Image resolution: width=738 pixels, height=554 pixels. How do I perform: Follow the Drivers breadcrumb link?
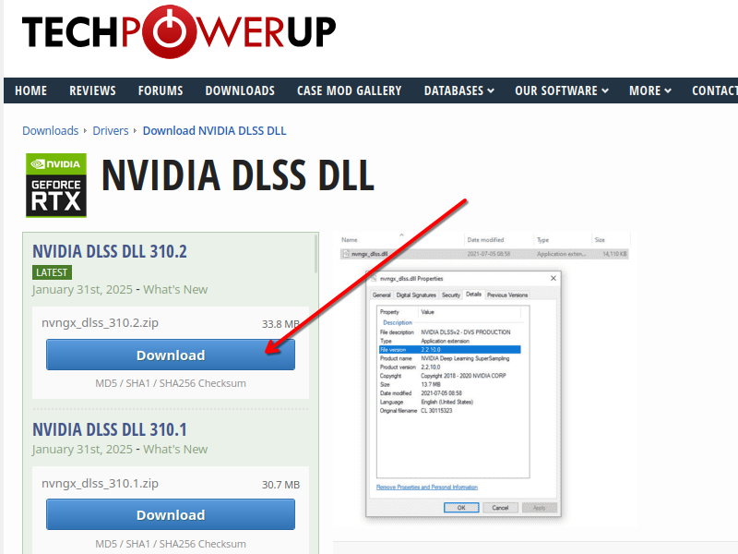[111, 130]
